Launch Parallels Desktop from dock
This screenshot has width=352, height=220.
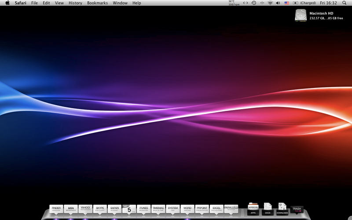[x=231, y=208]
